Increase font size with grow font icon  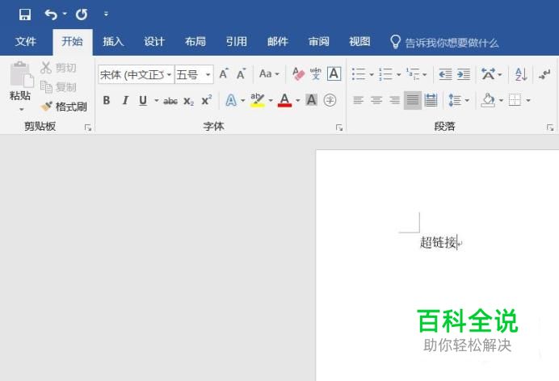[224, 74]
